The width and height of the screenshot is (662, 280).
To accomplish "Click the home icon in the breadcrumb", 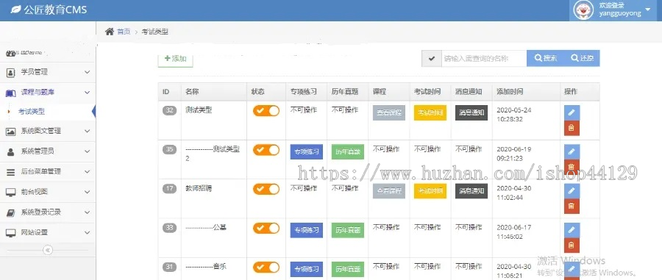I will 110,31.
